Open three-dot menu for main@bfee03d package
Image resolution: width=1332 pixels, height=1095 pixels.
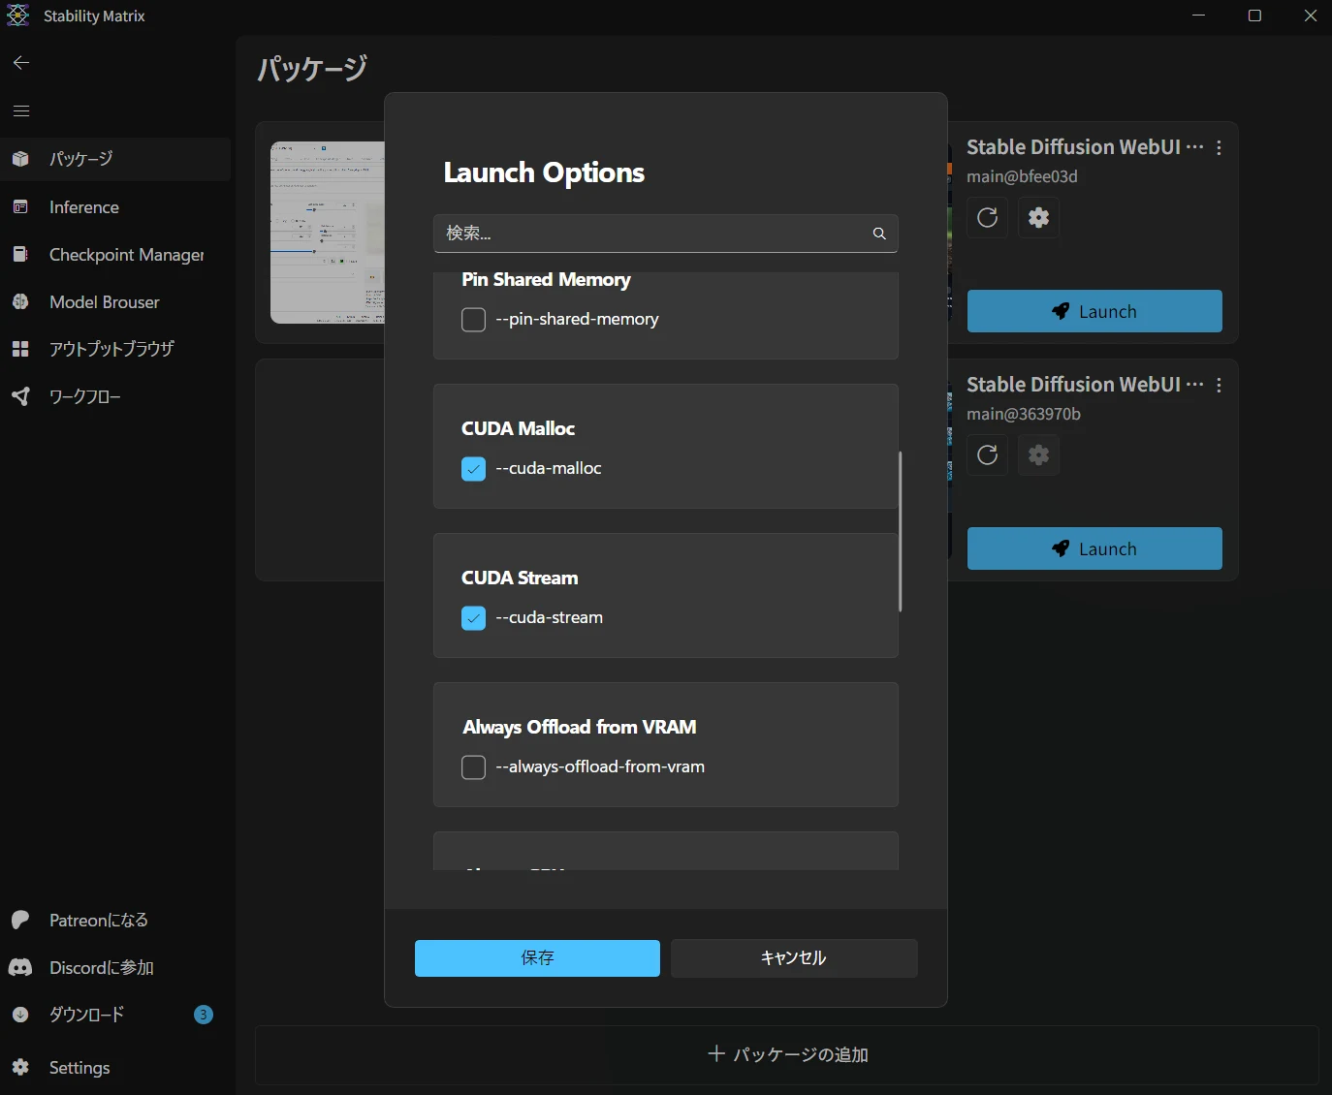coord(1219,148)
